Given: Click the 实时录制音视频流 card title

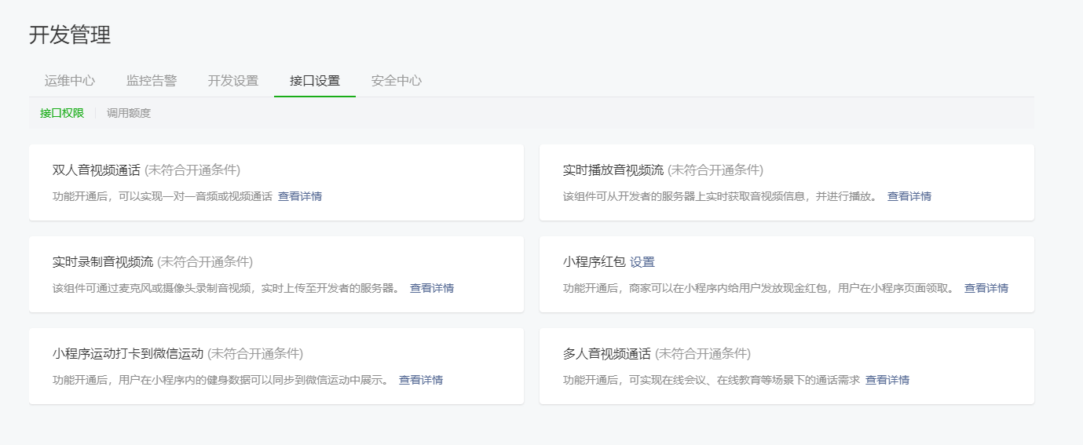Looking at the screenshot, I should [x=103, y=262].
